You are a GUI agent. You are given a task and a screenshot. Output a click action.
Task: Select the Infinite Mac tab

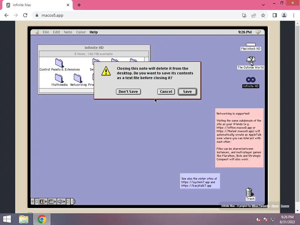point(37,5)
